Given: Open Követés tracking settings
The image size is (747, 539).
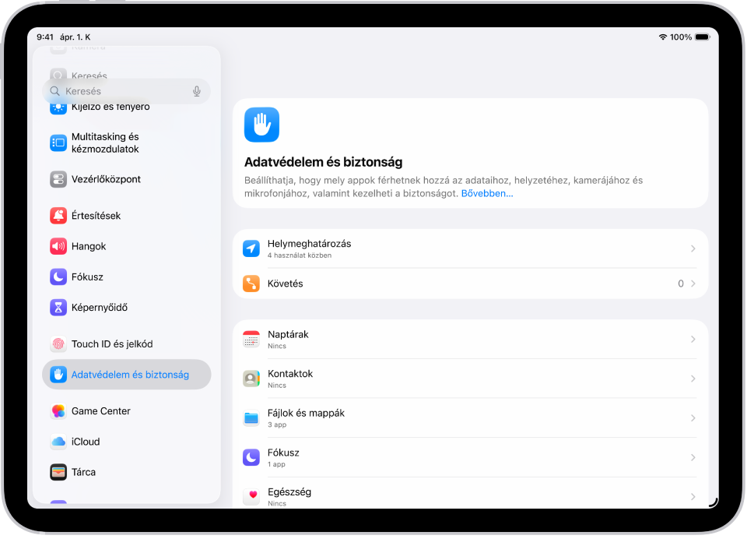Looking at the screenshot, I should 470,284.
